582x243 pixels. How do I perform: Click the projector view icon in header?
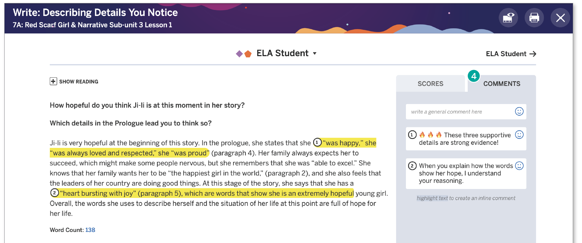coord(508,18)
